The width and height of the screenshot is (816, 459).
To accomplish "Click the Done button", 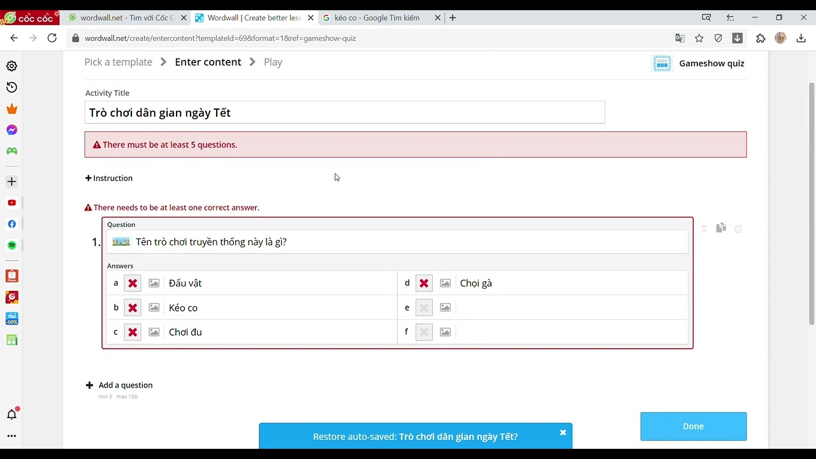I will (x=694, y=426).
